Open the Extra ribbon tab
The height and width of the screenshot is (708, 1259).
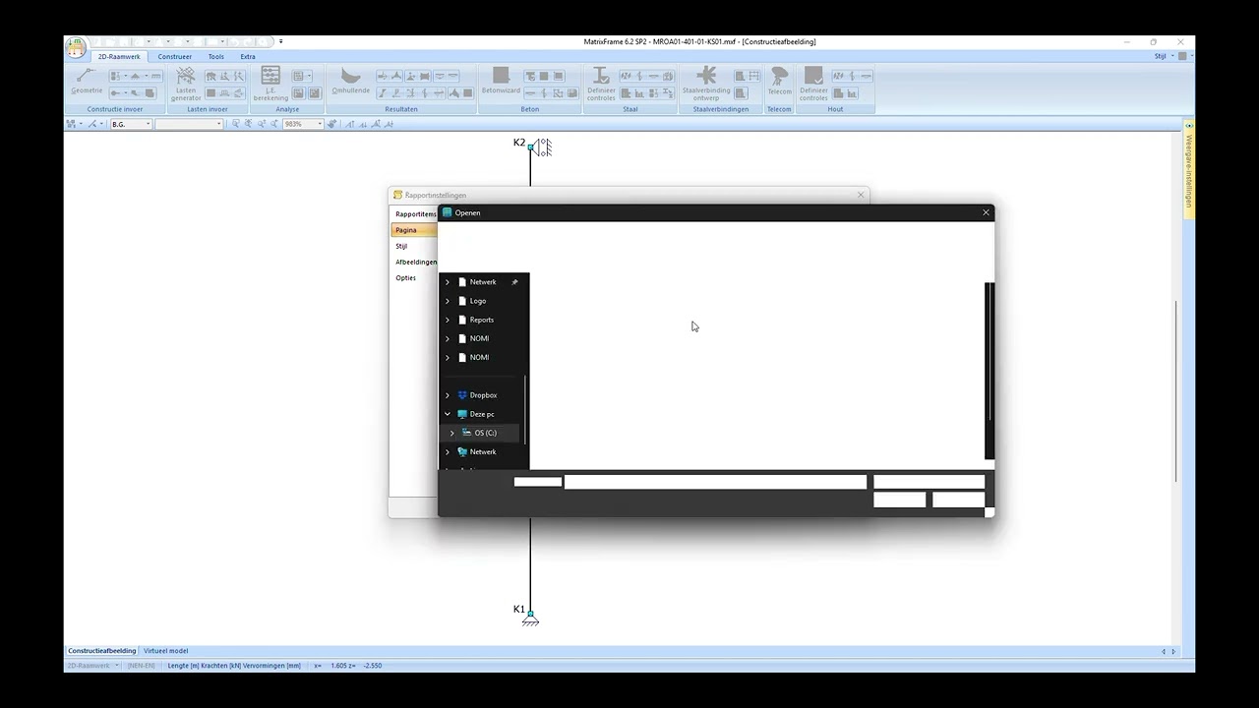(248, 56)
